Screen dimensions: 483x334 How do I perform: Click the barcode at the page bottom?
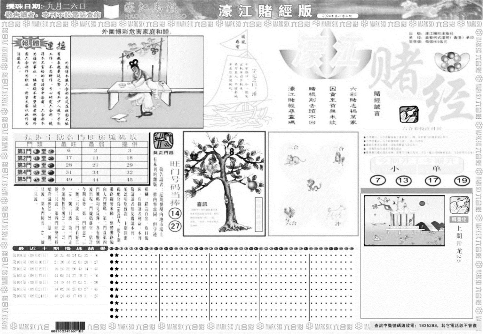pyautogui.click(x=69, y=326)
